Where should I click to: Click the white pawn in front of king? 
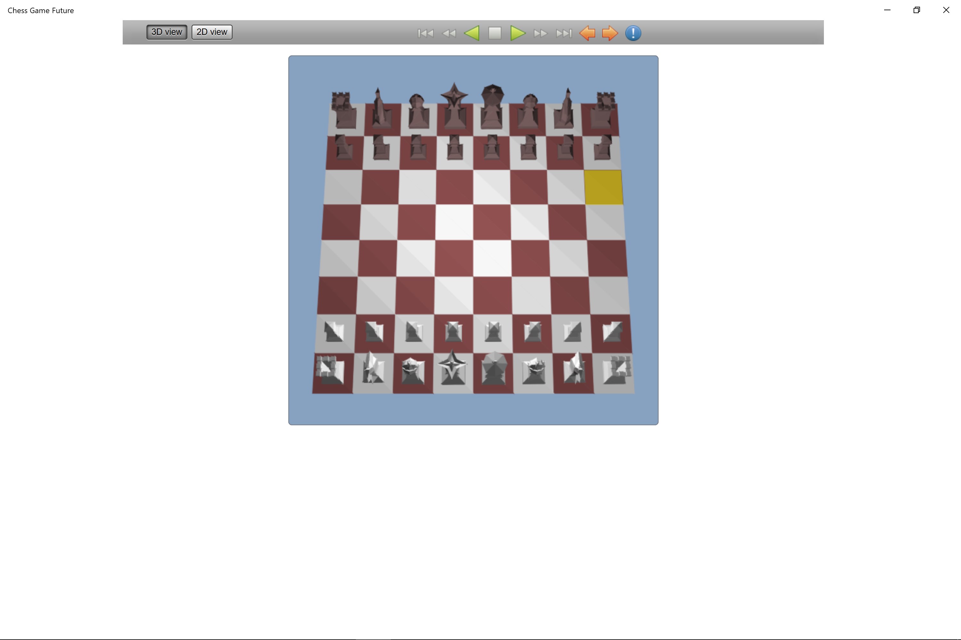(493, 332)
